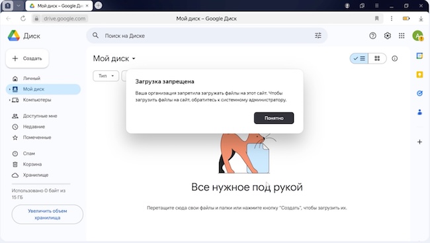430x243 pixels.
Task: Open the Help question mark icon
Action: [x=372, y=36]
